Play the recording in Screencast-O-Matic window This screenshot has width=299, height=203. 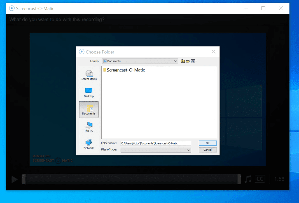[x=14, y=179]
